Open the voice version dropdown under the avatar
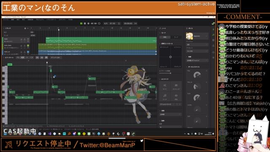The width and height of the screenshot is (270, 152). 197,45
